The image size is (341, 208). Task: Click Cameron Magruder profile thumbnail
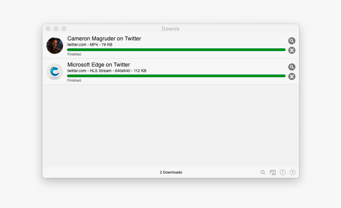[55, 46]
